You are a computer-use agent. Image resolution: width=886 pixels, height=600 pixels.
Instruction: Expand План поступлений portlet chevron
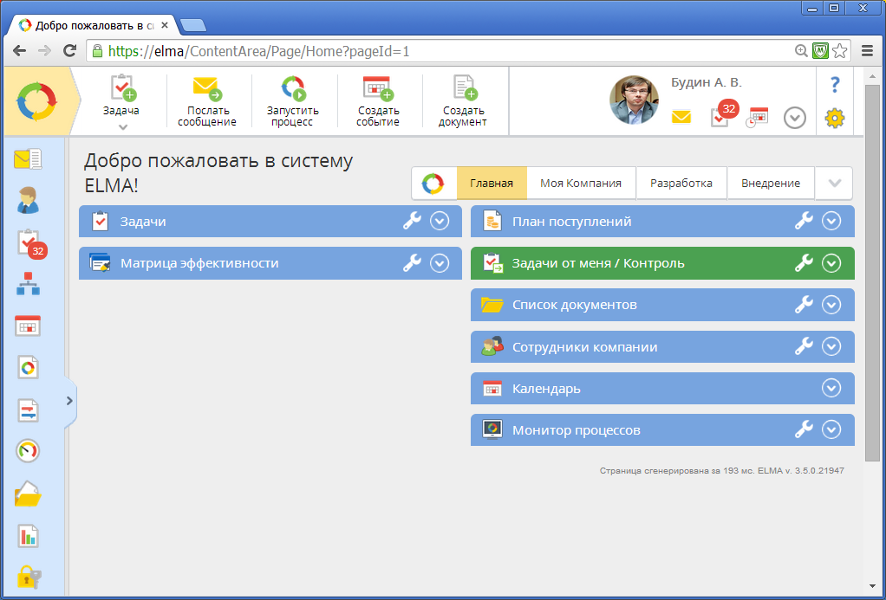pos(831,221)
